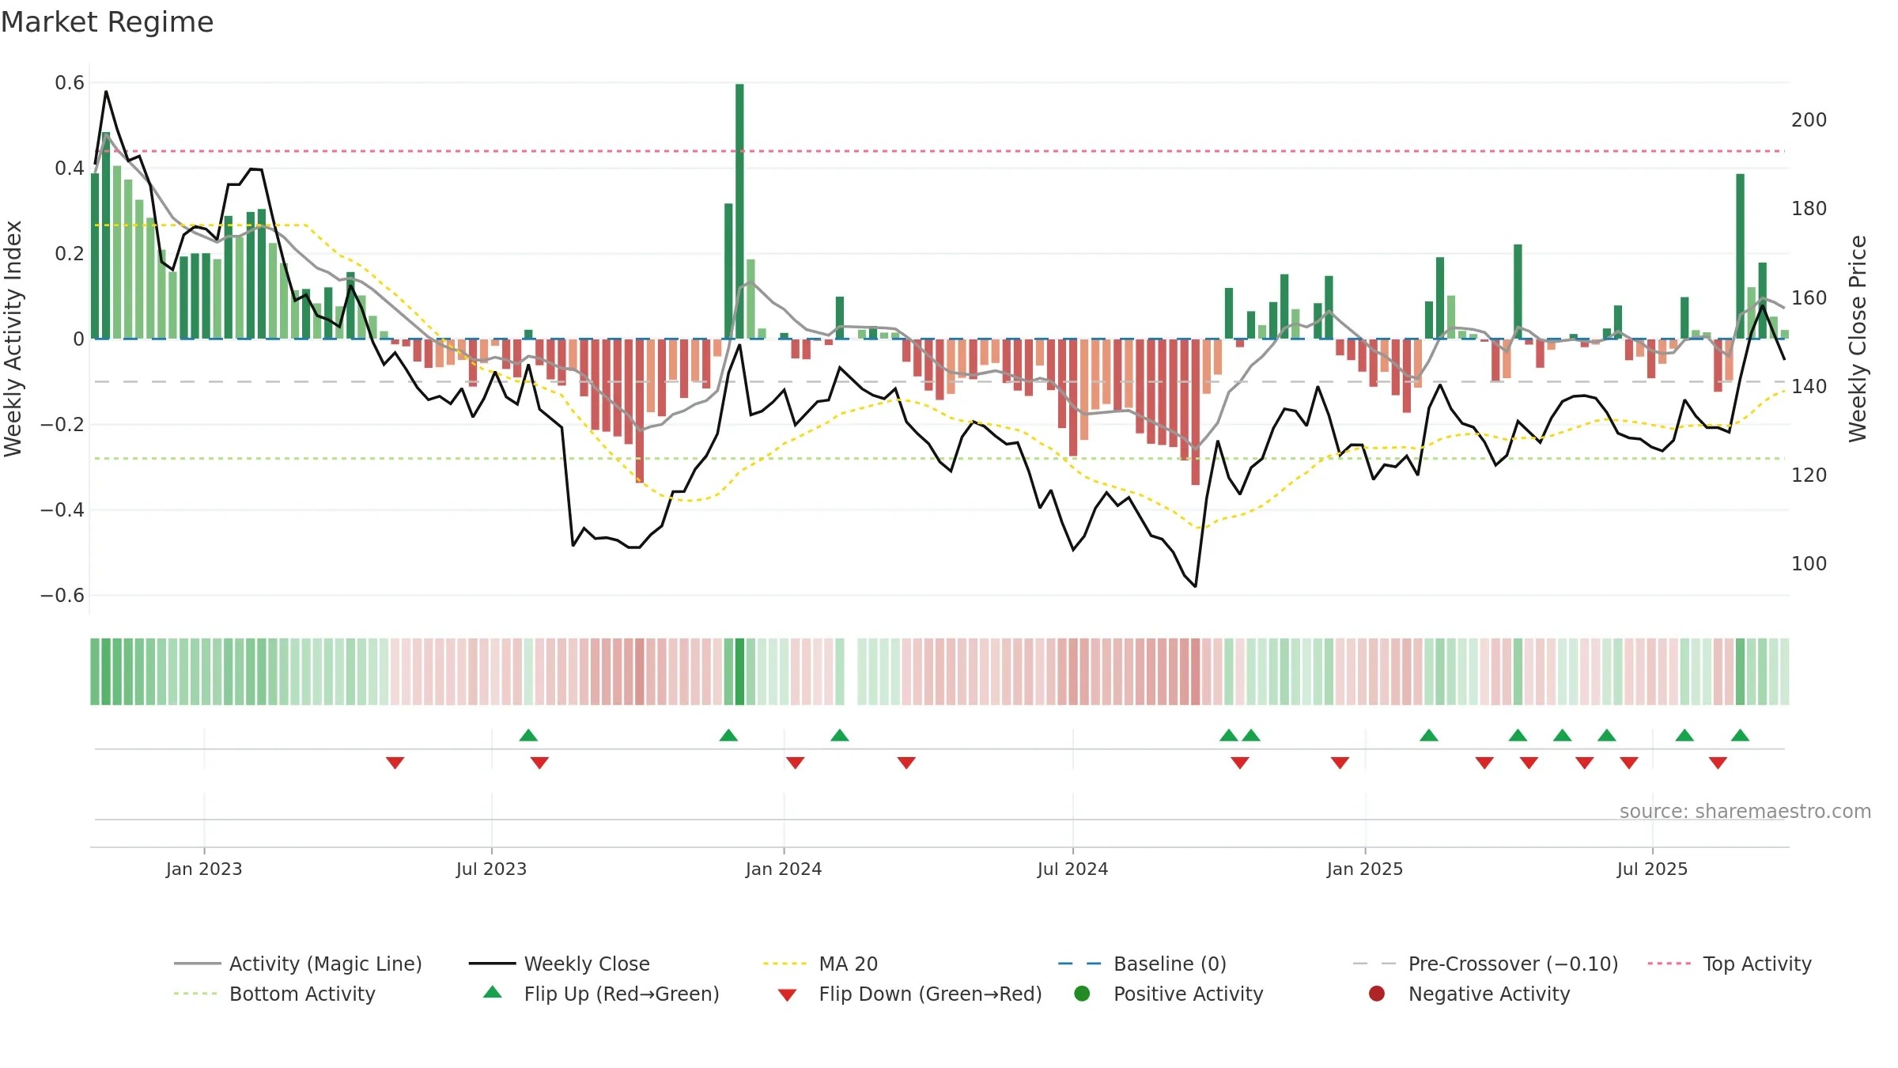Select the flip-up marker just before Jan 2024
The image size is (1898, 1068).
728,735
